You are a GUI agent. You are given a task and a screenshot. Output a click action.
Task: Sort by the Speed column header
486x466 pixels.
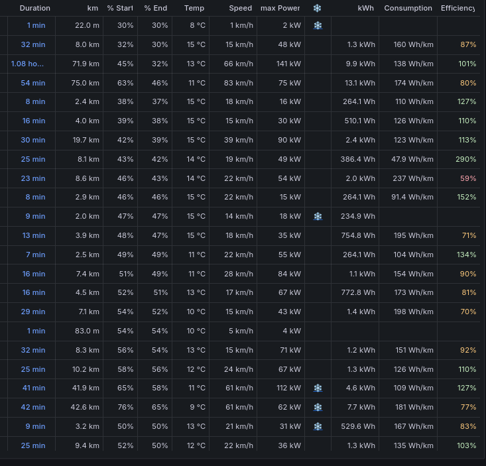click(x=241, y=8)
